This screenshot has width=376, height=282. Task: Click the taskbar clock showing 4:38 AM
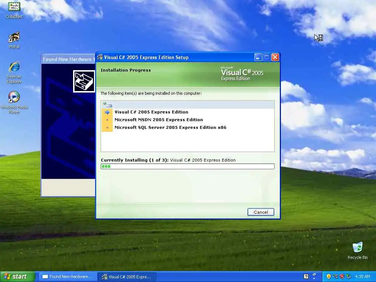(x=362, y=276)
